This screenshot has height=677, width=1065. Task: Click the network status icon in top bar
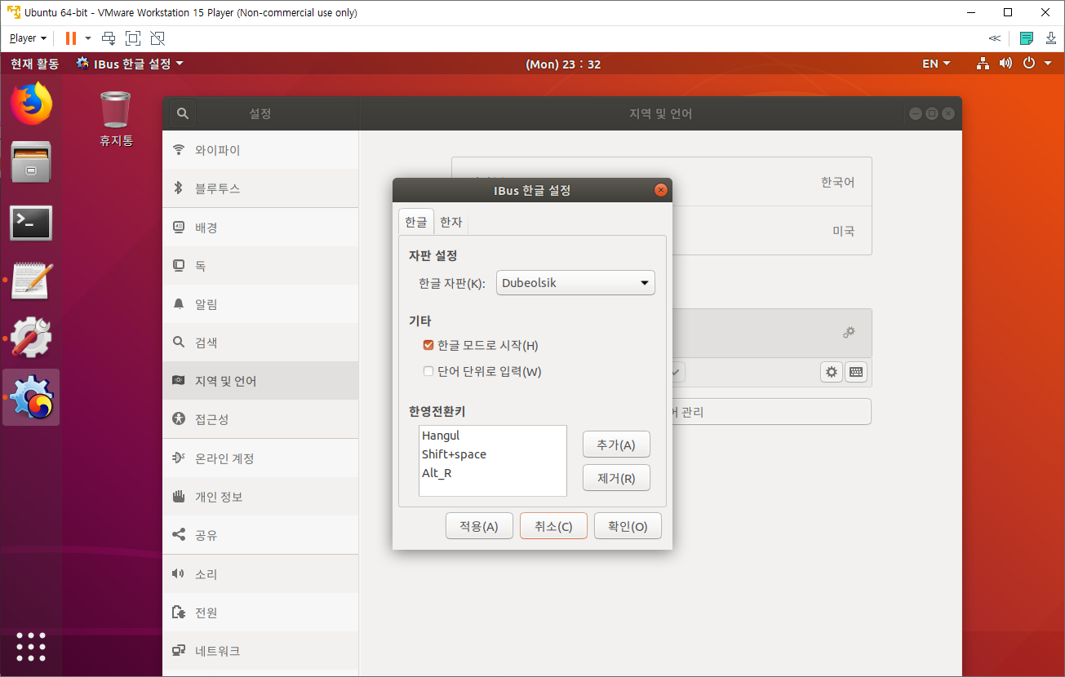[x=983, y=64]
